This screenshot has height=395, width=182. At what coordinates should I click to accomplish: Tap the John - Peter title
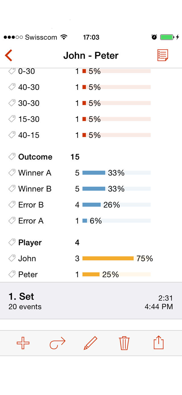pyautogui.click(x=91, y=55)
